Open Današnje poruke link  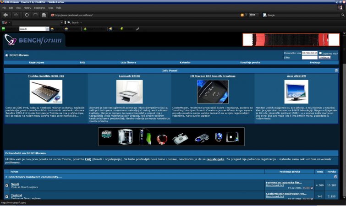click(250, 62)
